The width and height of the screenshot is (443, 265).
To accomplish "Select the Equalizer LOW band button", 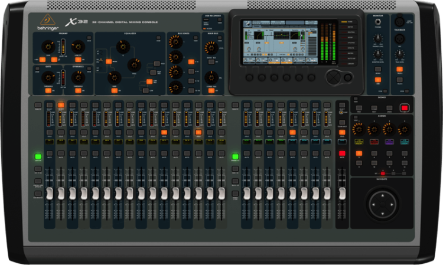I will pyautogui.click(x=145, y=90).
